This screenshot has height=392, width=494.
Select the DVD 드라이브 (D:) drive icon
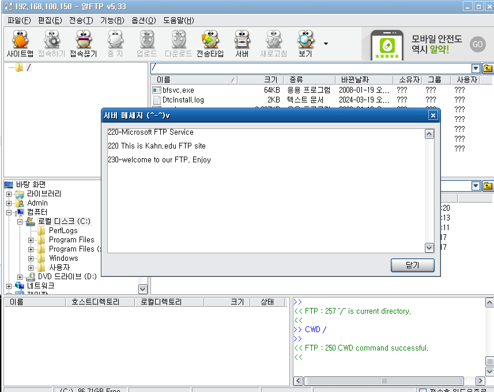31,276
